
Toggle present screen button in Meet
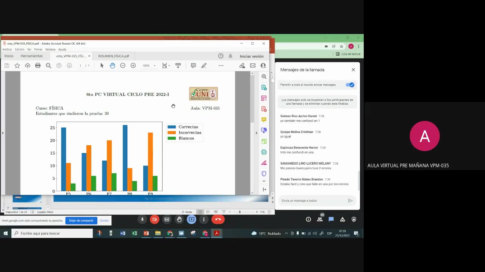(191, 219)
